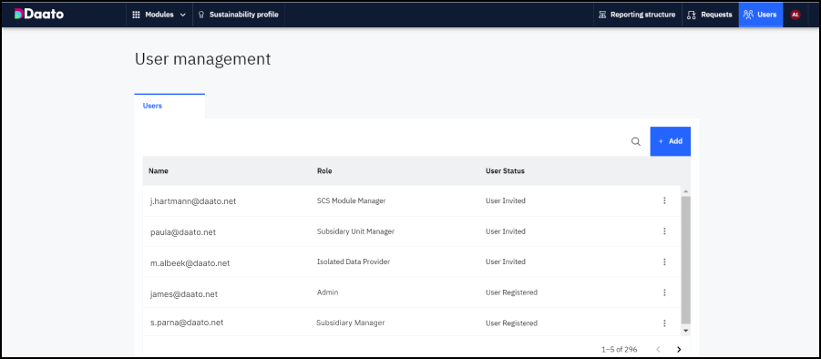Screen dimensions: 821x359
Task: Go to next page of users
Action: (679, 349)
